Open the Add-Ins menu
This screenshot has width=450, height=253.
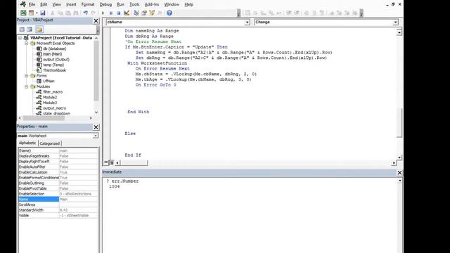(x=152, y=4)
